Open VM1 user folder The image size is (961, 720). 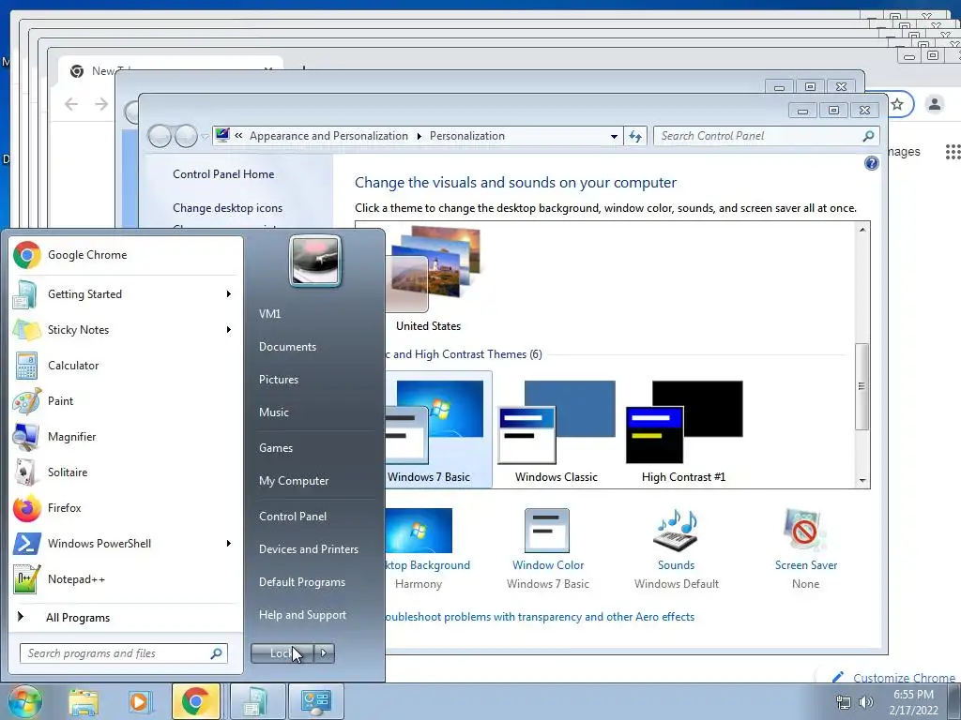point(269,313)
